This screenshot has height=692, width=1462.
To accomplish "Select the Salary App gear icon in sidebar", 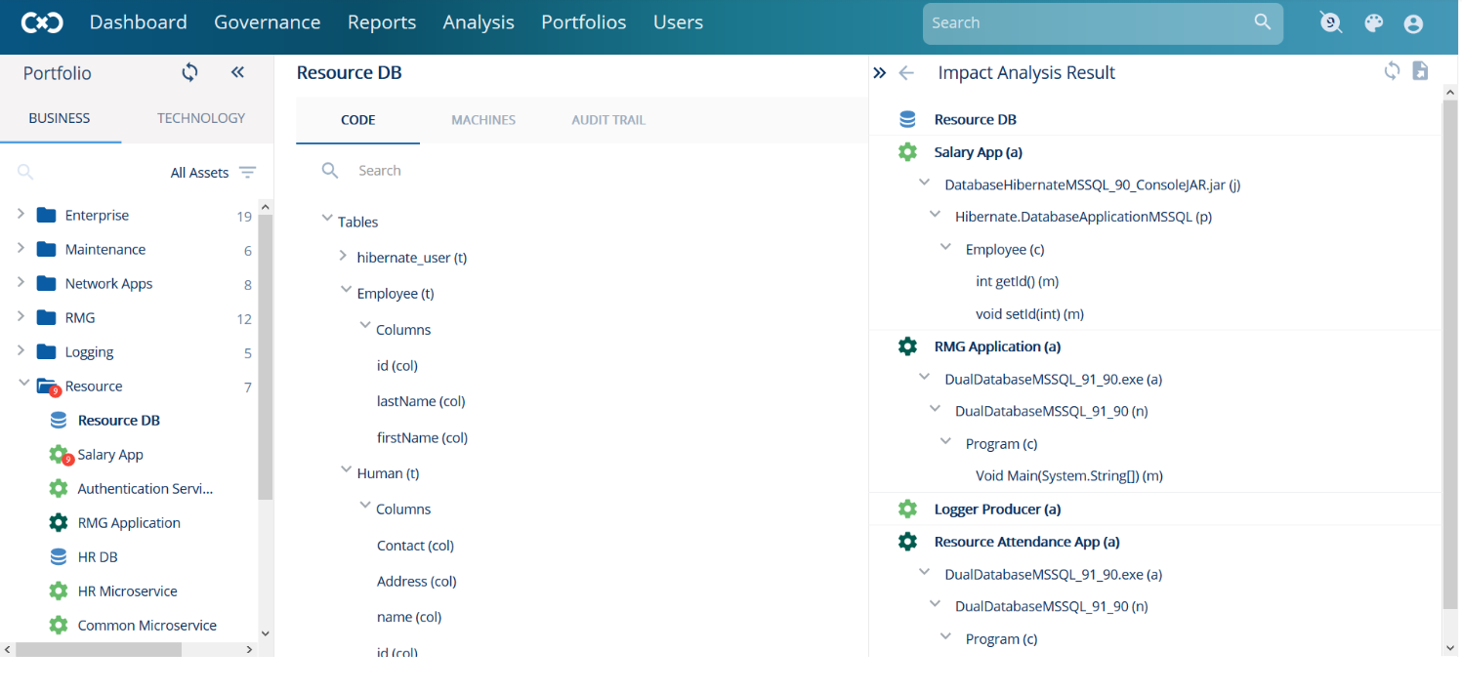I will (x=59, y=454).
